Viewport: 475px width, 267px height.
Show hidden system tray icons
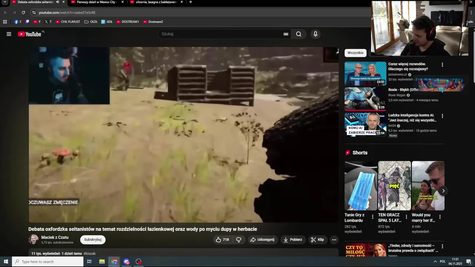(x=435, y=261)
